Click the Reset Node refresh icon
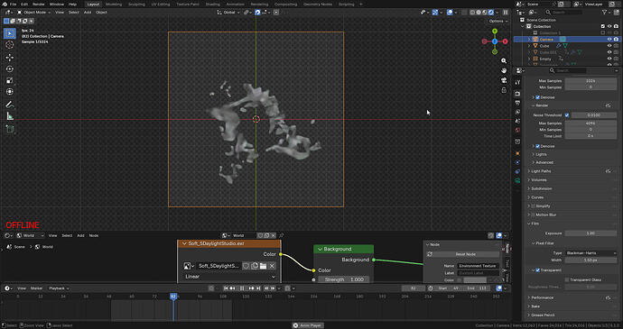 tap(430, 254)
